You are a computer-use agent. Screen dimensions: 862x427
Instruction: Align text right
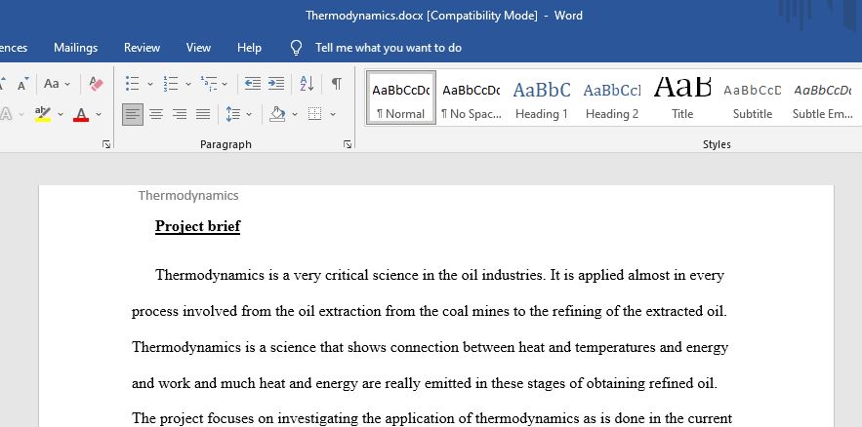pos(180,114)
